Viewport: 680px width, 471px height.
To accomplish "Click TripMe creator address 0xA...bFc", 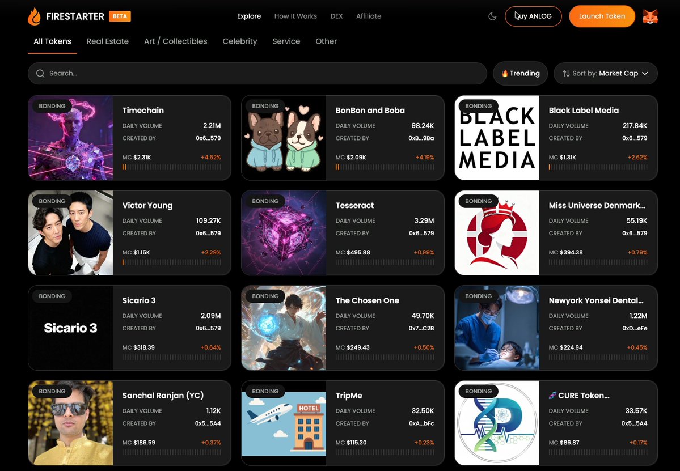I will pos(421,423).
